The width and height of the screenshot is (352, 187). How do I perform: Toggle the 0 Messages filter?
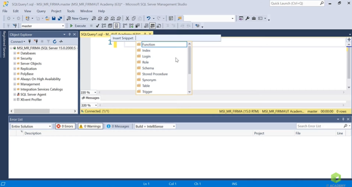pos(118,126)
